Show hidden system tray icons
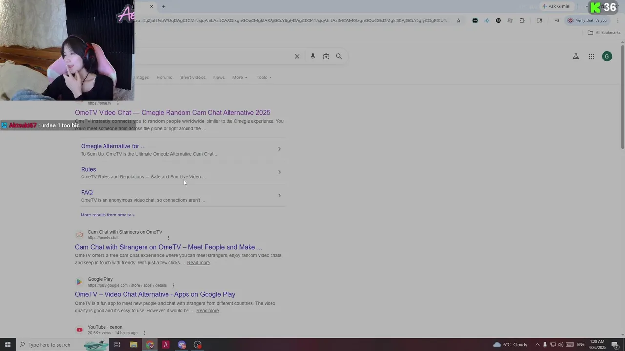 [537, 345]
